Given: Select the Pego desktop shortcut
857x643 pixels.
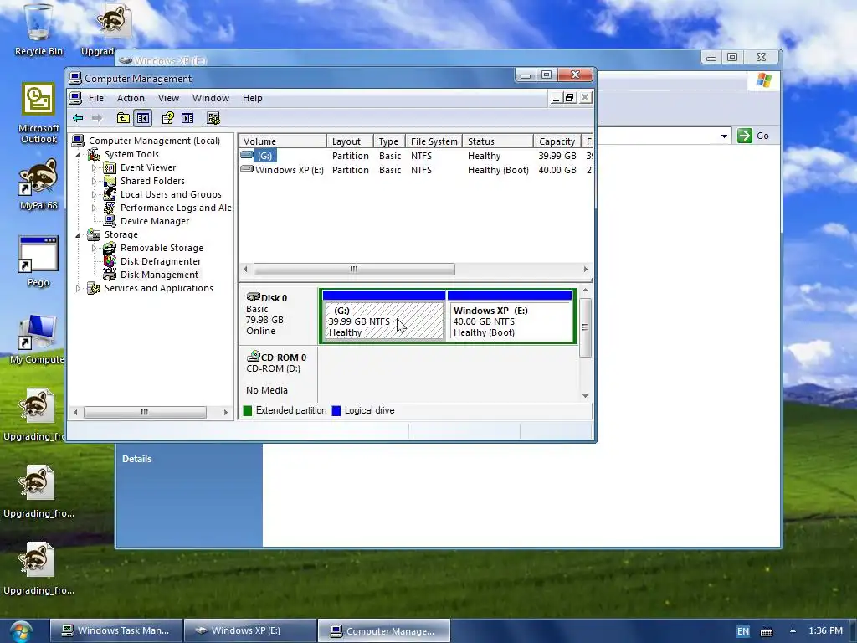Looking at the screenshot, I should point(38,261).
